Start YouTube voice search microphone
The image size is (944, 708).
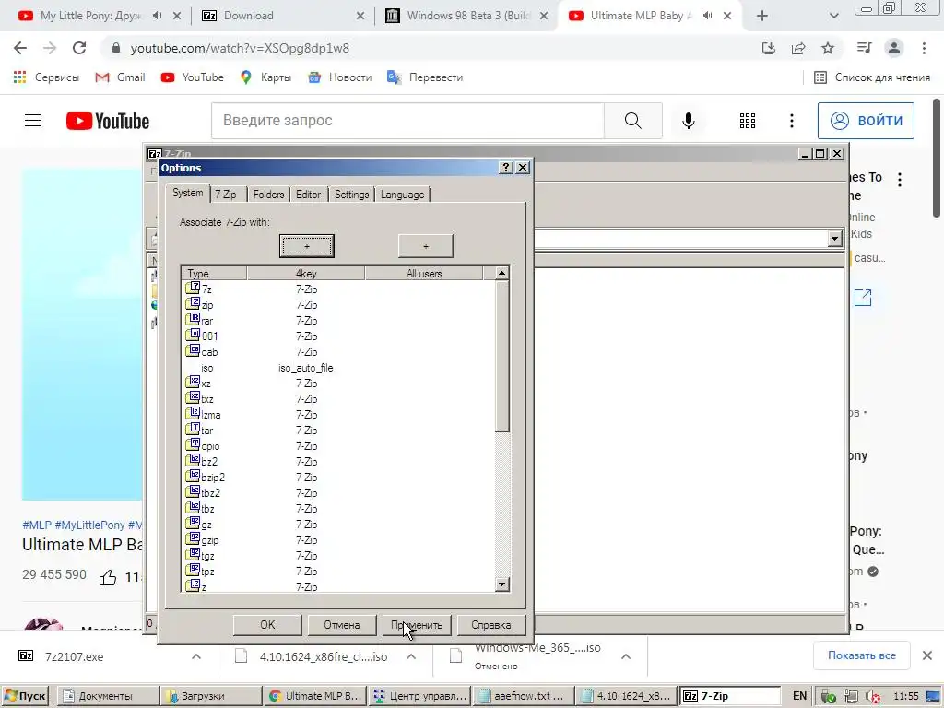coord(688,121)
